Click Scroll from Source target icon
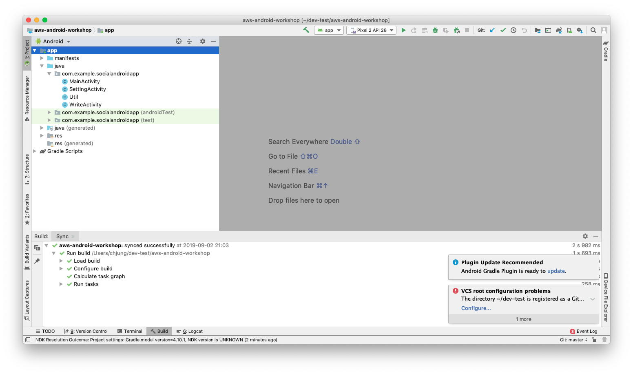The width and height of the screenshot is (633, 374). (179, 41)
